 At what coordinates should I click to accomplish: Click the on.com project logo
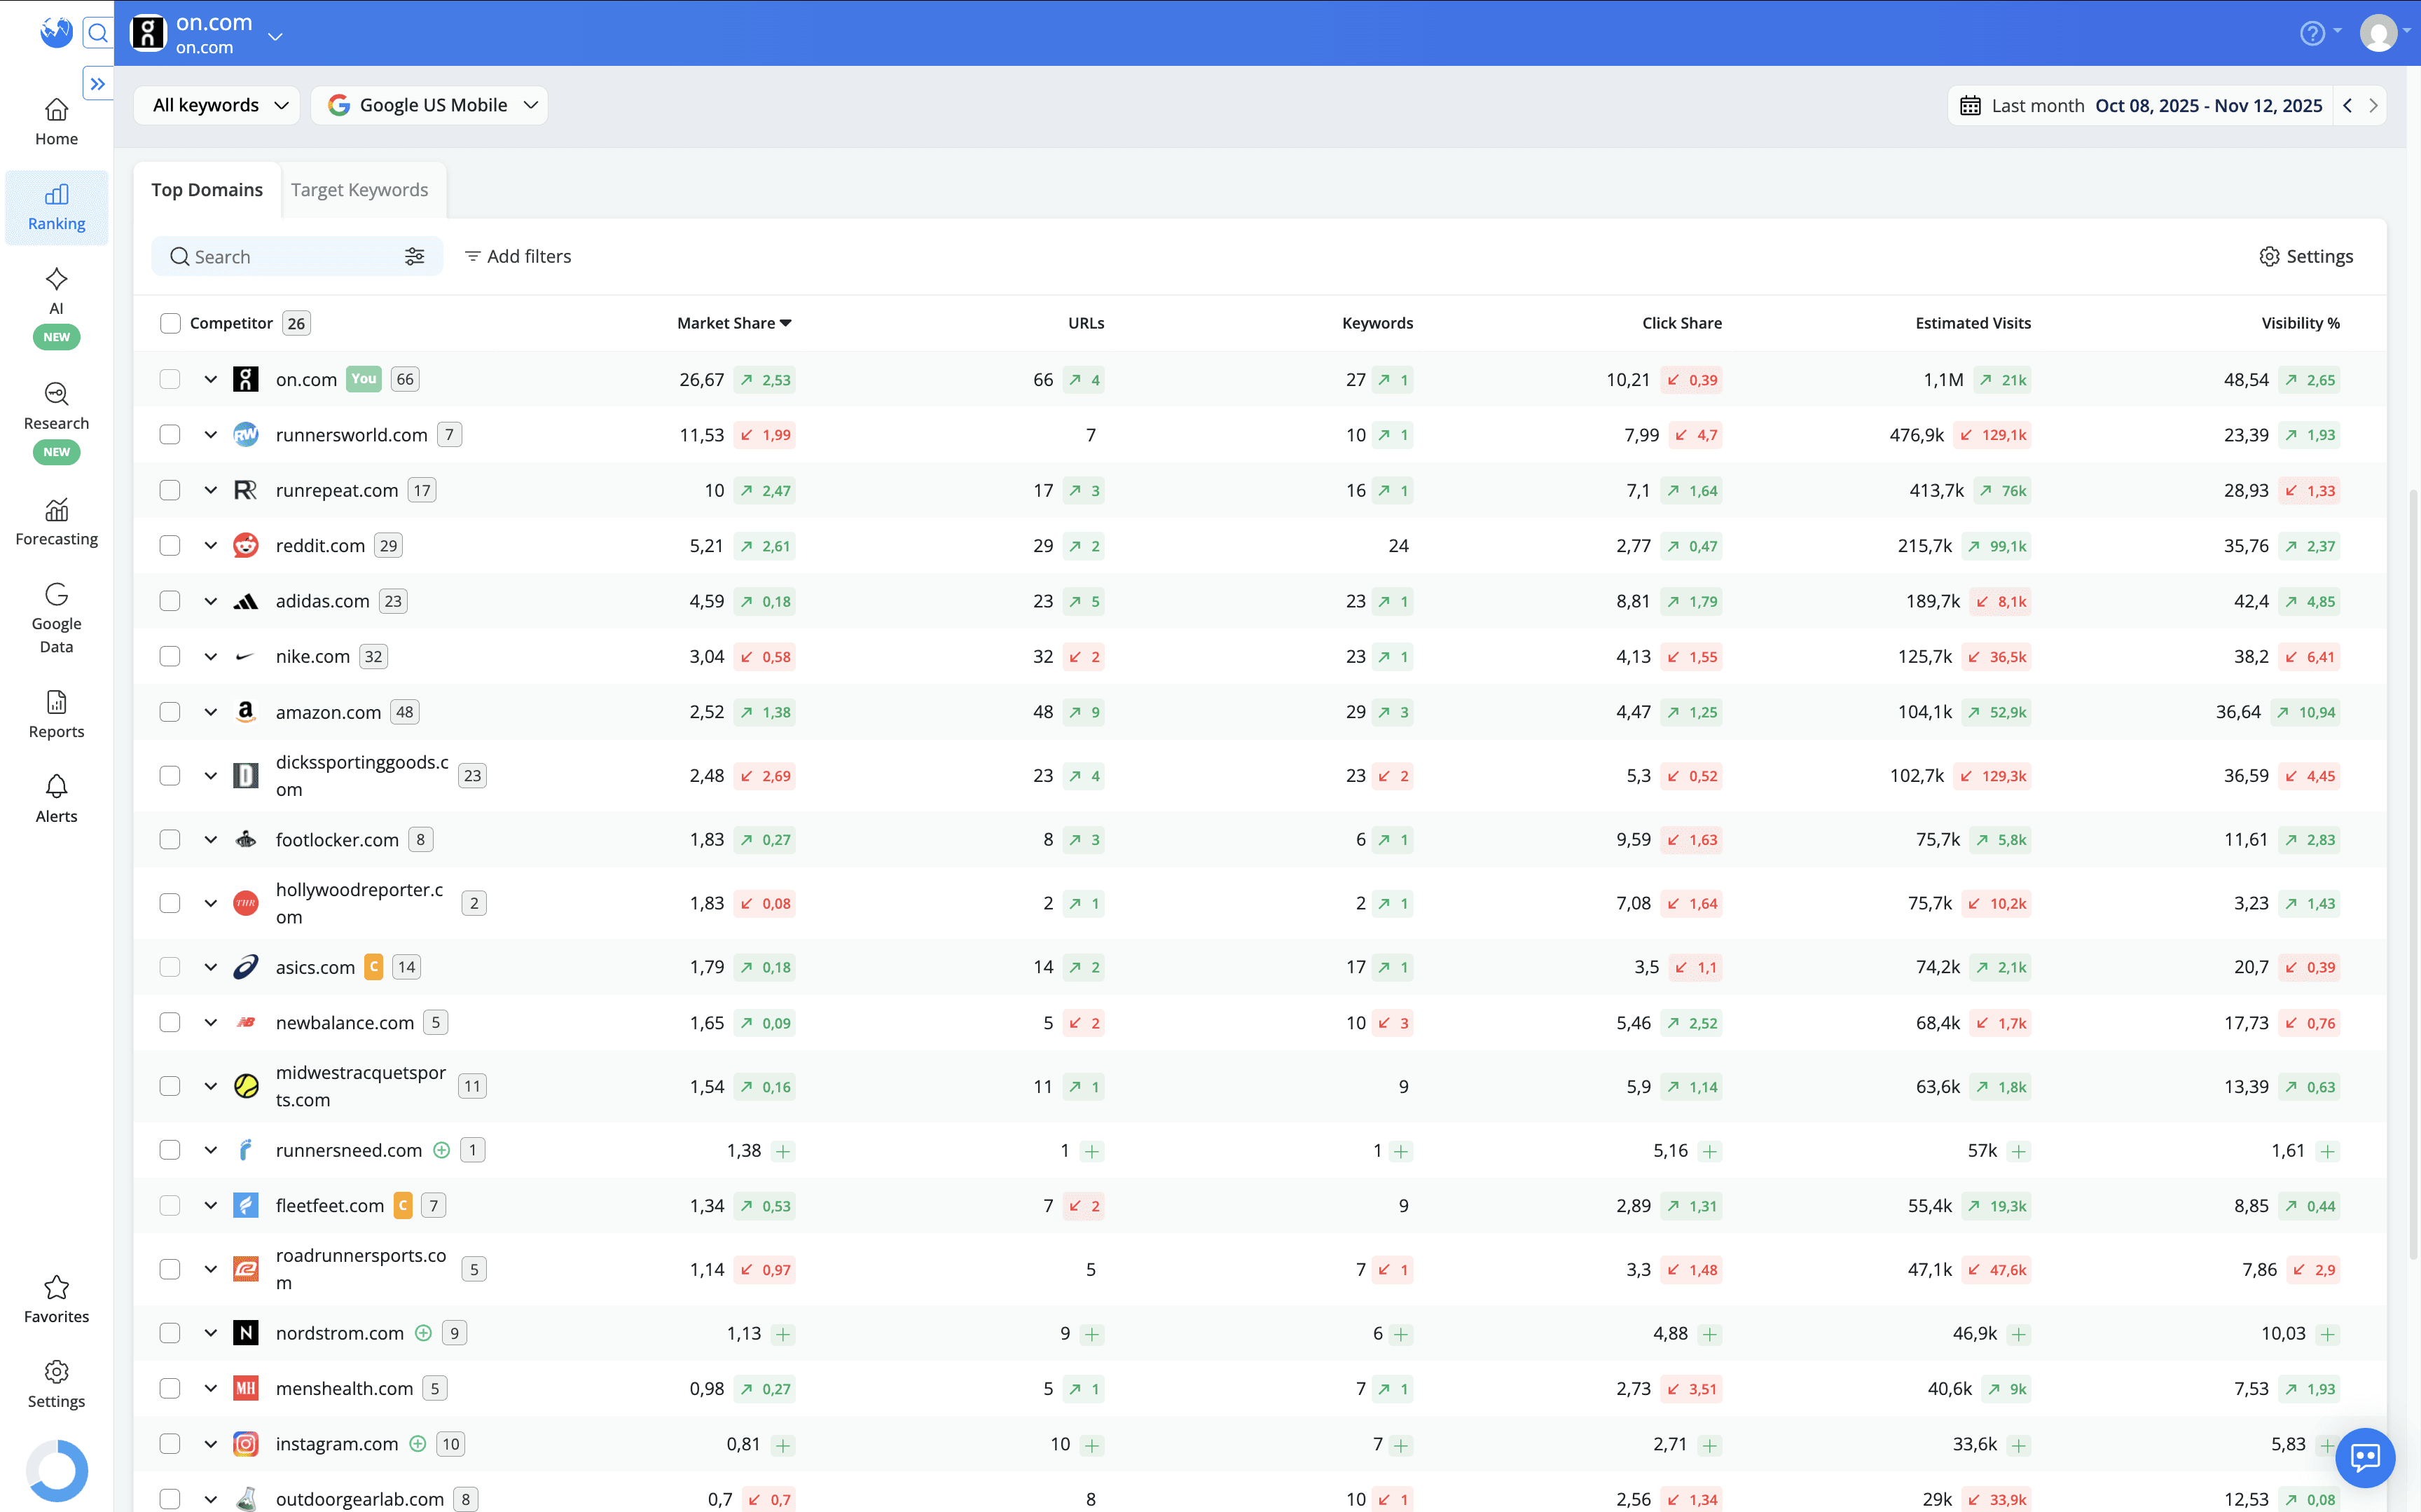click(x=148, y=33)
